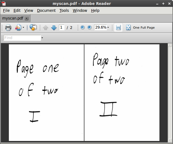
Task: Go to next page with down arrow
Action: (x=54, y=28)
